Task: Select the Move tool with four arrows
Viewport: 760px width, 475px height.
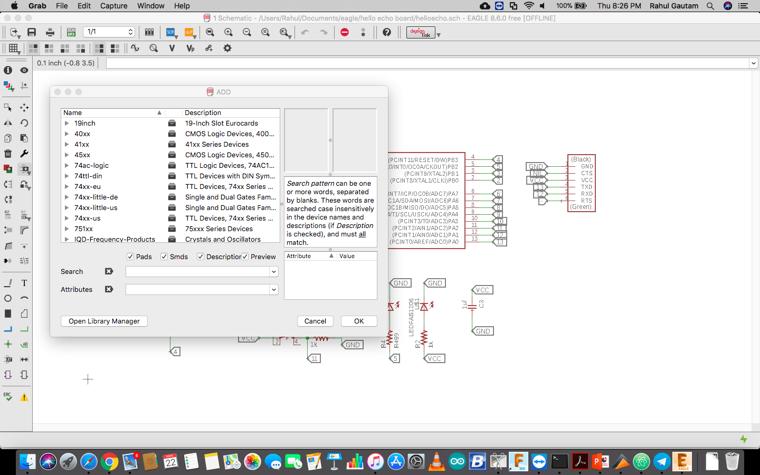Action: (24, 107)
